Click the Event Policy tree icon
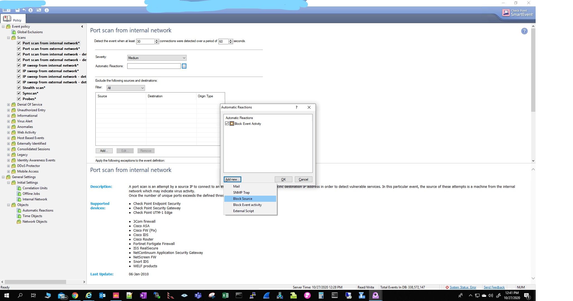573x301 pixels. tap(8, 26)
